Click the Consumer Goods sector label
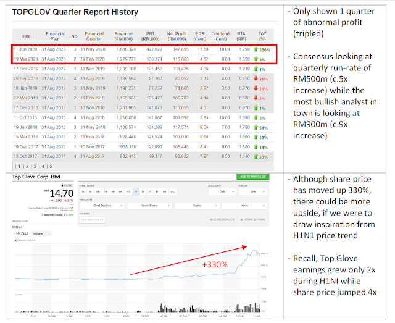The width and height of the screenshot is (395, 323). (x=52, y=215)
